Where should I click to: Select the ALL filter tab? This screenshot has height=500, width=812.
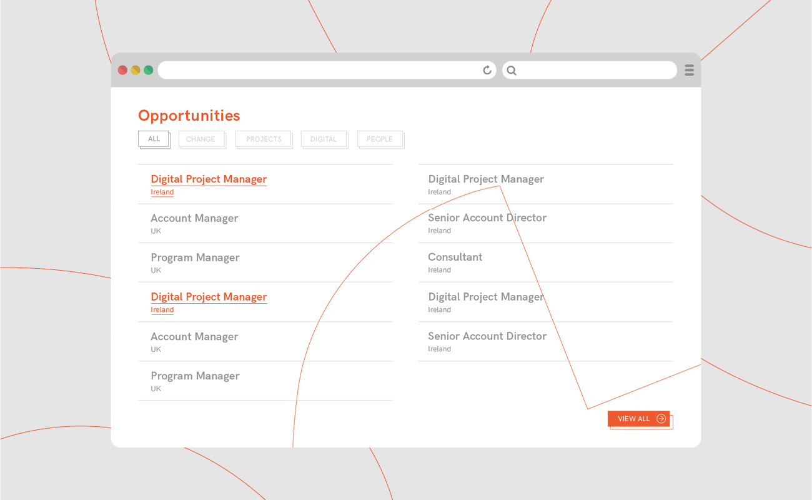(154, 139)
